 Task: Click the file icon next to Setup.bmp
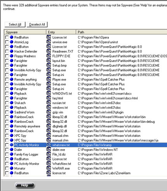[x=49, y=65]
